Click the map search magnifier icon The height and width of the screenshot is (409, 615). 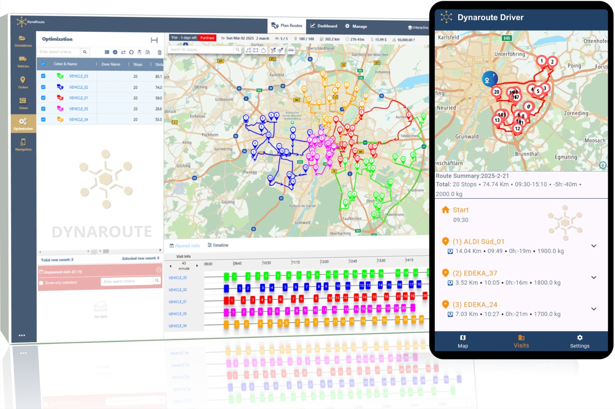click(238, 49)
